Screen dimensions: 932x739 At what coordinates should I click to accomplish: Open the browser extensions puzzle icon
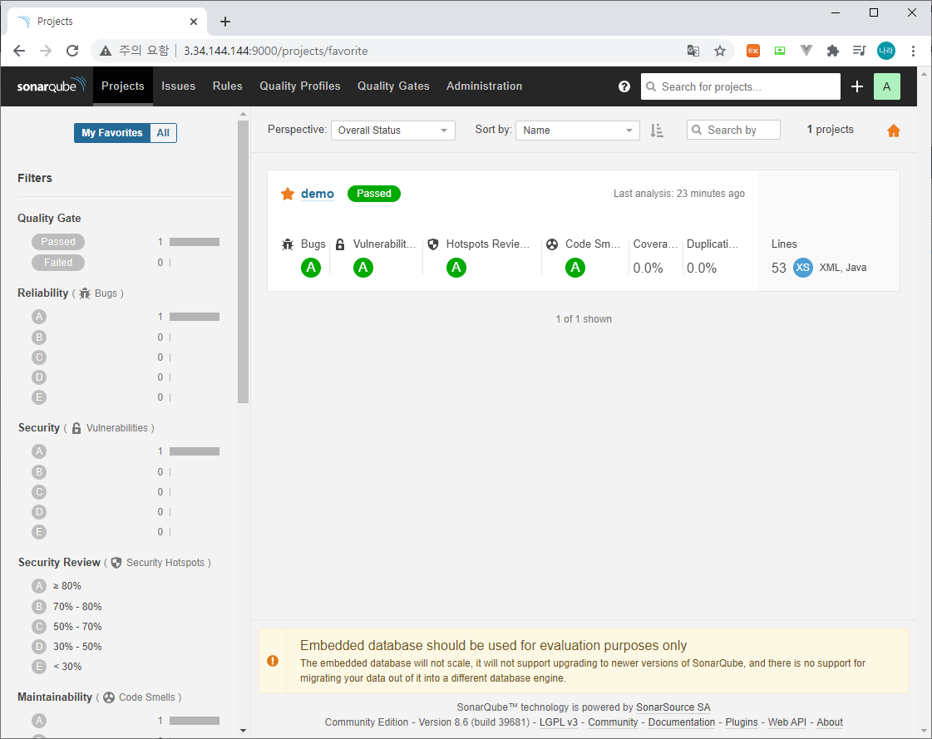point(833,51)
